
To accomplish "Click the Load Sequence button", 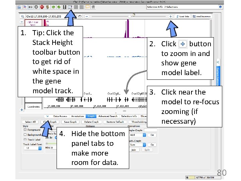I will click(x=202, y=16).
